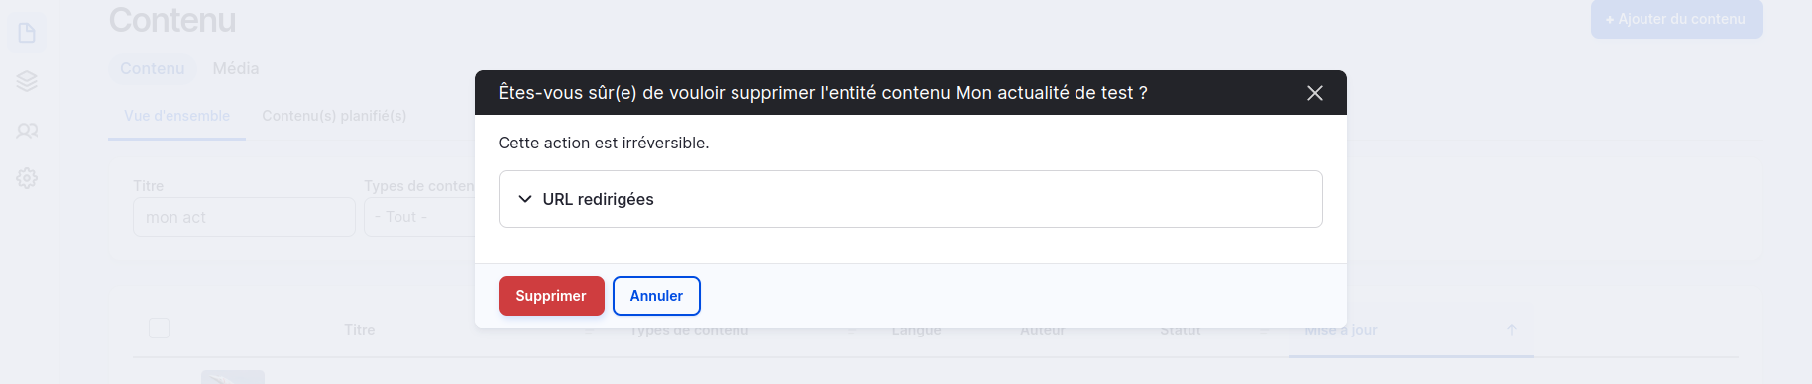This screenshot has height=384, width=1812.
Task: Close the delete confirmation dialog
Action: pos(1315,93)
